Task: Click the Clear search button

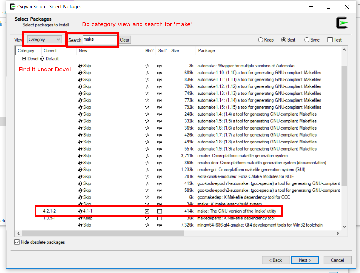Action: click(x=125, y=40)
